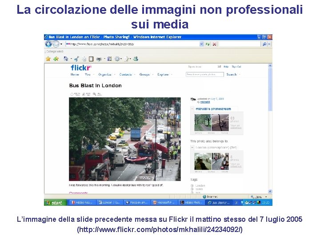
Task: Click the All Sizes magnifier icon
Action: click(97, 94)
